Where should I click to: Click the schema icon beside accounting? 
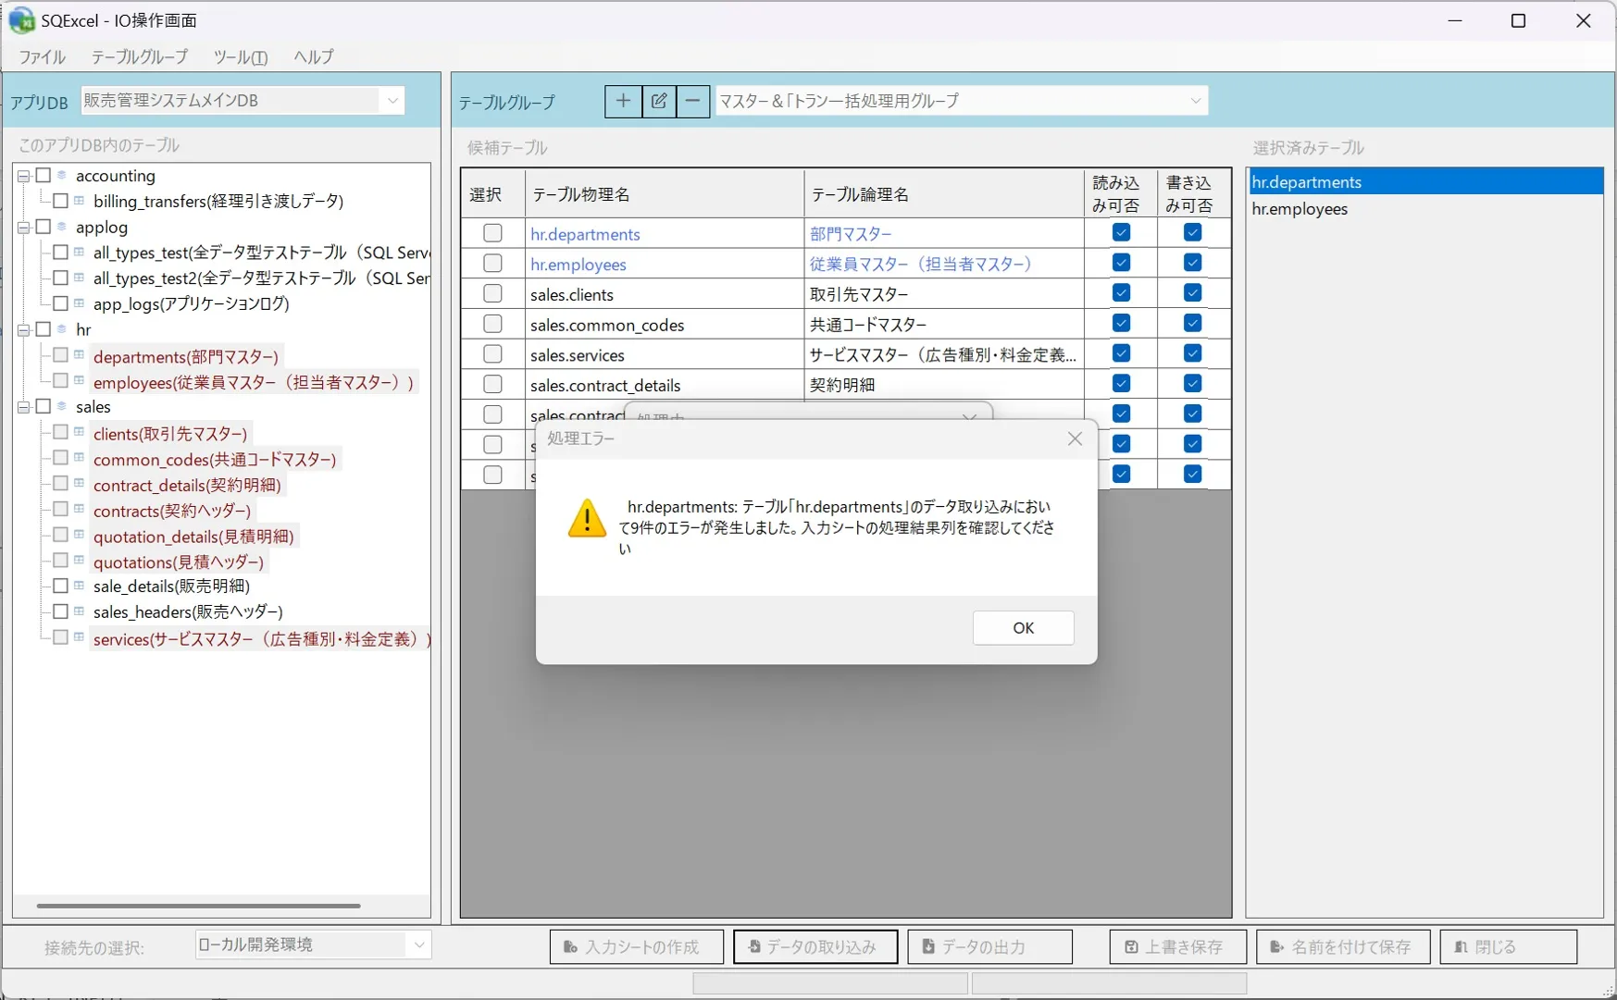coord(62,175)
